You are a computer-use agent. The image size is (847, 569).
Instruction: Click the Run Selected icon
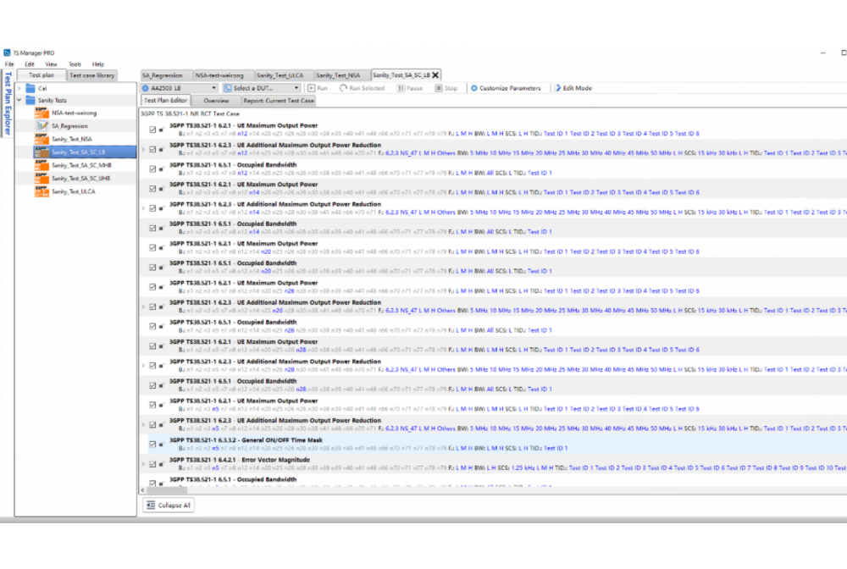pyautogui.click(x=344, y=88)
